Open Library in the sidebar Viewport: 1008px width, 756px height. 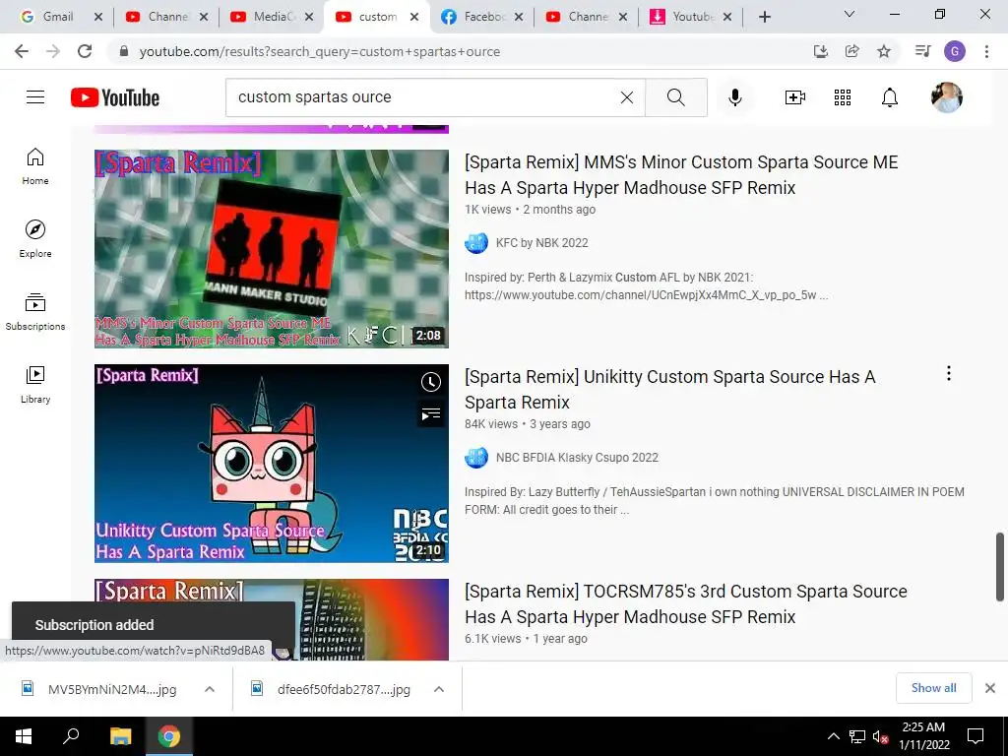(35, 385)
